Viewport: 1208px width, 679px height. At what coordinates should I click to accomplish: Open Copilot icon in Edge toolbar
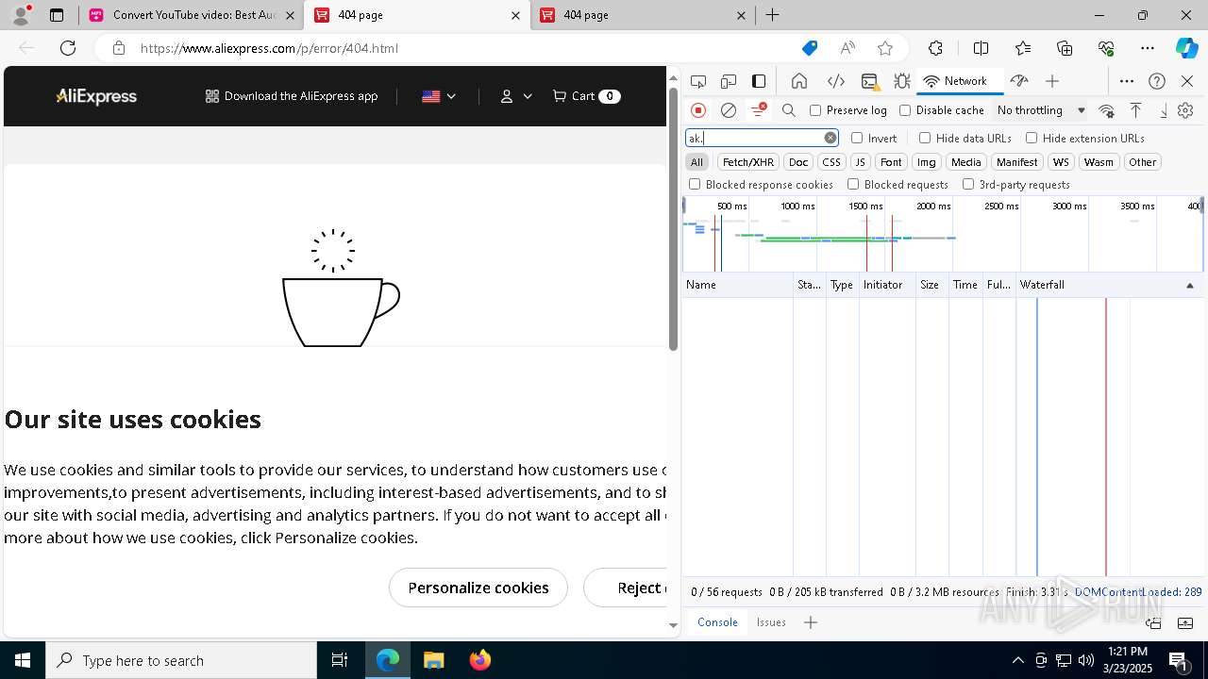coord(1186,48)
